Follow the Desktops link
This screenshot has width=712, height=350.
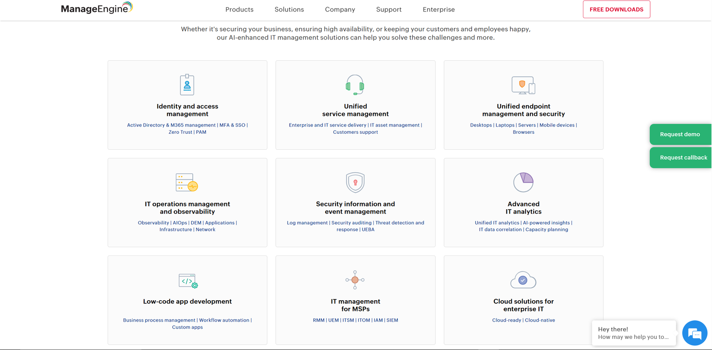pyautogui.click(x=481, y=125)
